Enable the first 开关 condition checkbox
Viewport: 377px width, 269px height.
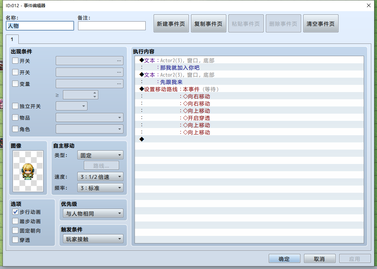pos(15,60)
